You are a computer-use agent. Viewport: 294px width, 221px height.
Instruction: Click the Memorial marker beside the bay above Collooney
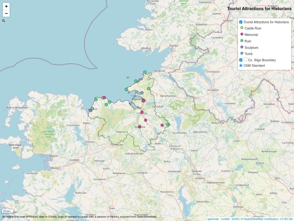[x=144, y=100]
